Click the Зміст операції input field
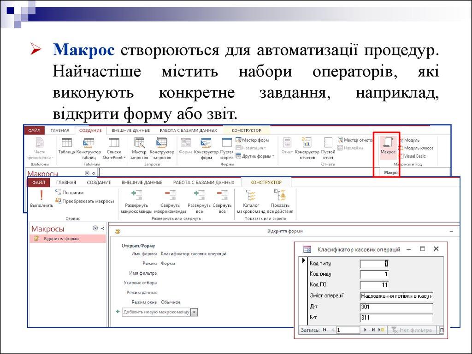 396,296
